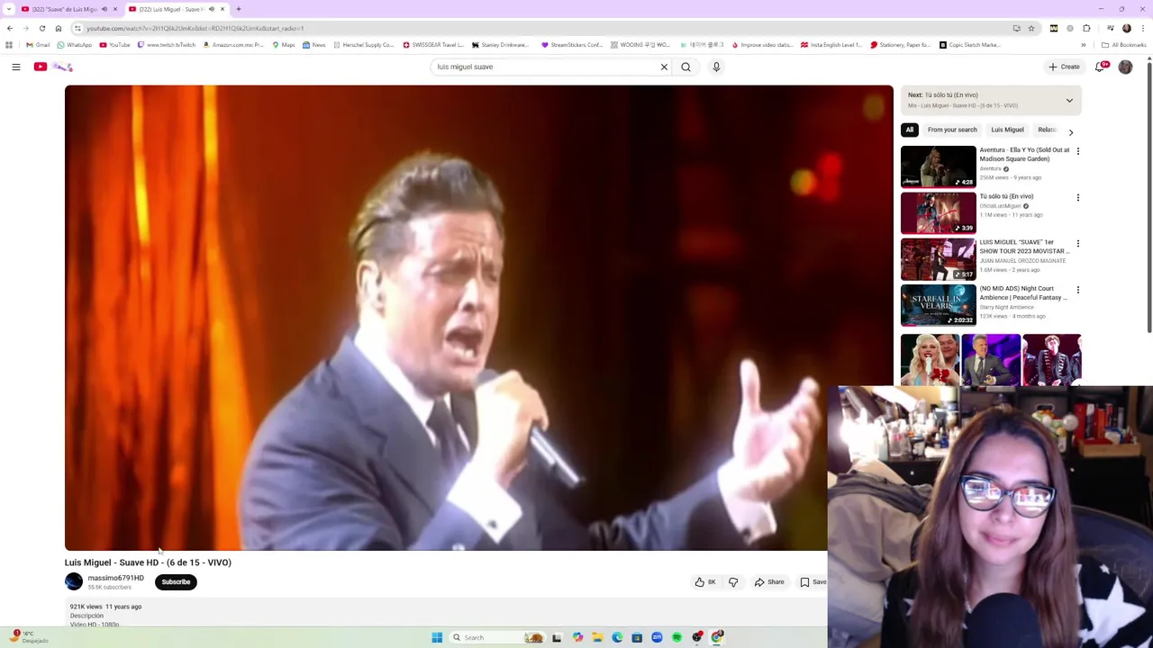
Task: Share the Luis Miguel Suave video
Action: click(769, 582)
